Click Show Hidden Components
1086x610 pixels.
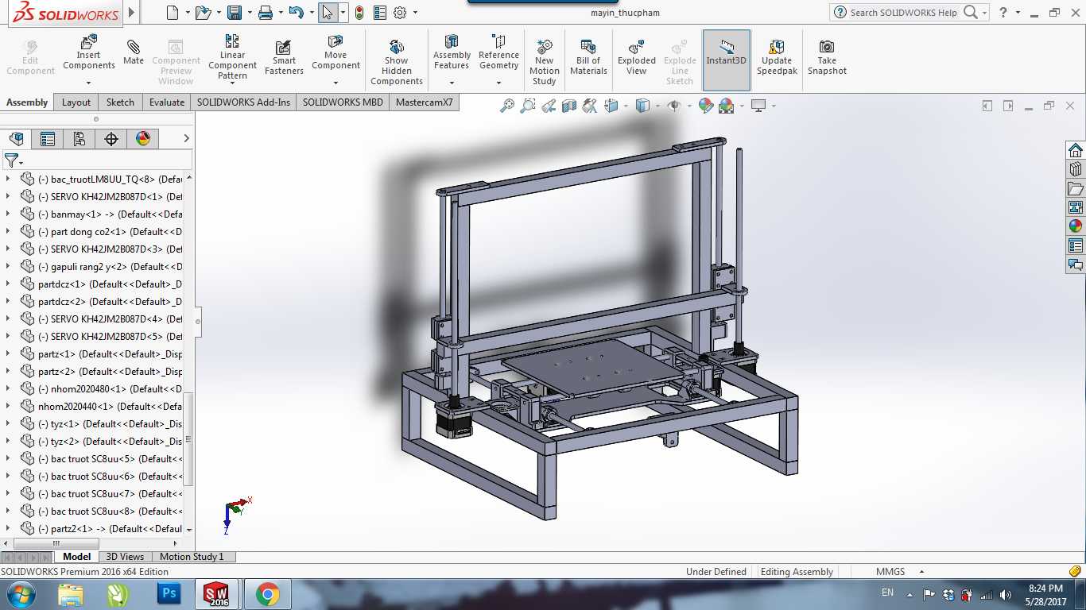click(x=397, y=62)
